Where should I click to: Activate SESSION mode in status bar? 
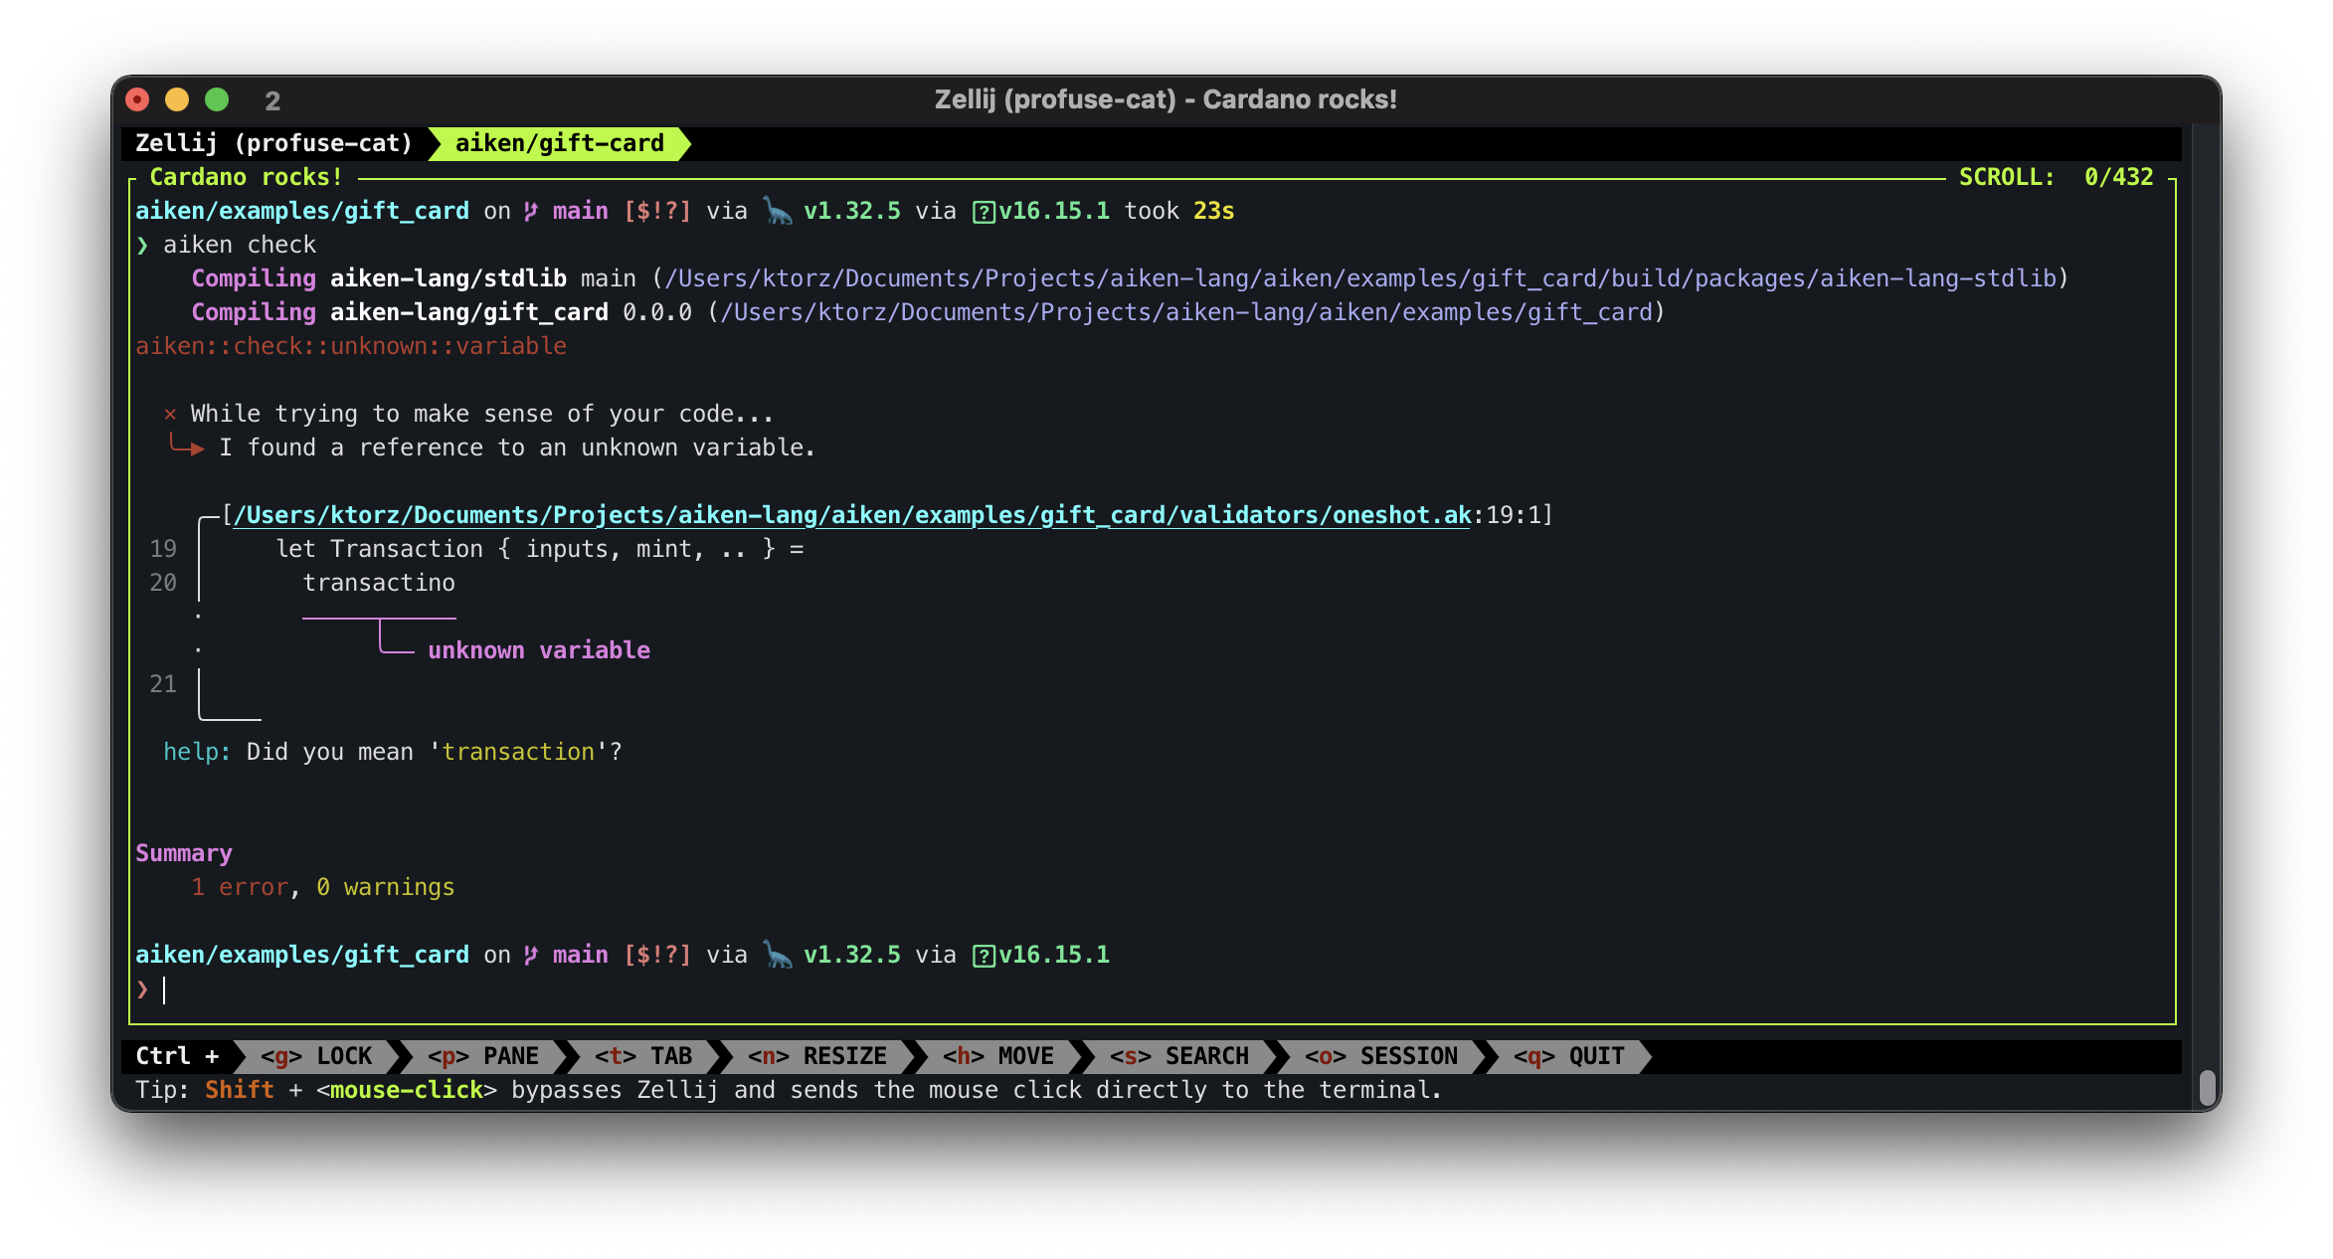pos(1380,1056)
